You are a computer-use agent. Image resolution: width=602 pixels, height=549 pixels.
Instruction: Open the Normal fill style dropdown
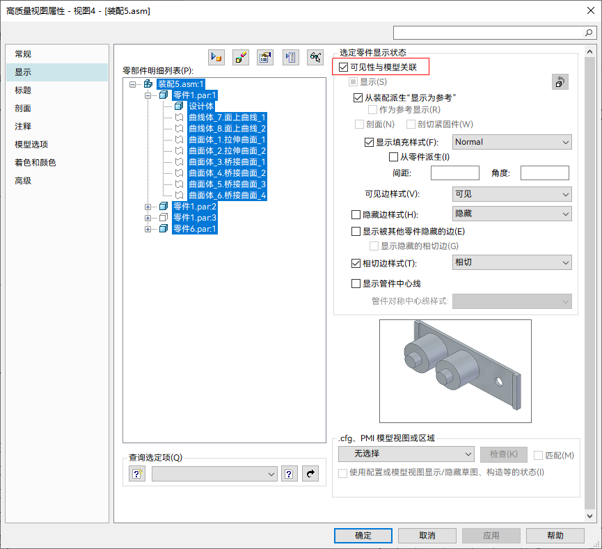[512, 142]
